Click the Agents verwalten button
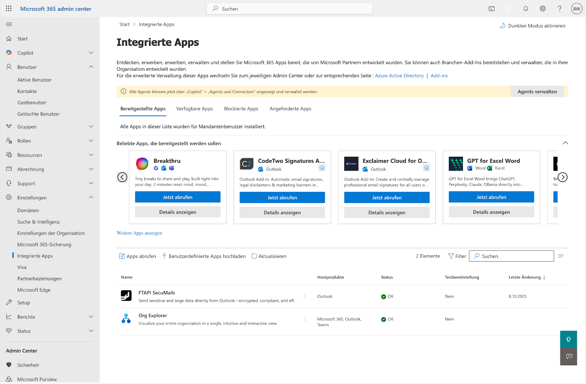Image resolution: width=586 pixels, height=384 pixels. pyautogui.click(x=537, y=92)
